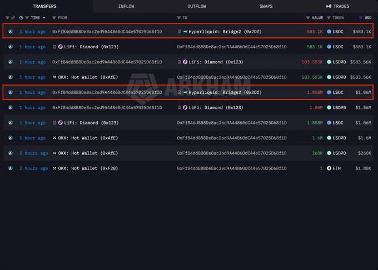This screenshot has width=378, height=270.
Task: Open the OUTFLOW tab
Action: tap(197, 6)
